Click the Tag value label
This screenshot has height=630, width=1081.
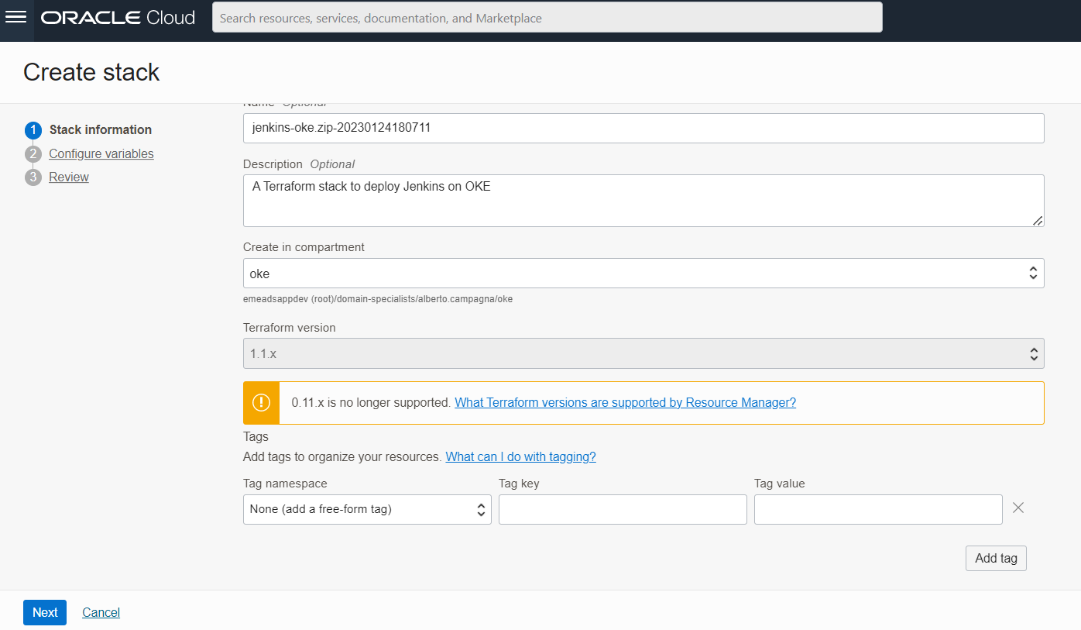780,483
